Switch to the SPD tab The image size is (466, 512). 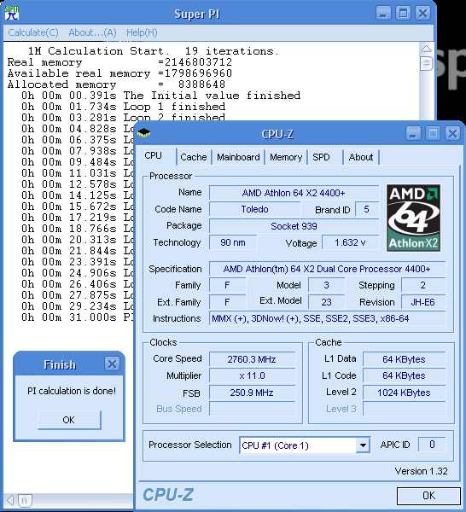(321, 157)
